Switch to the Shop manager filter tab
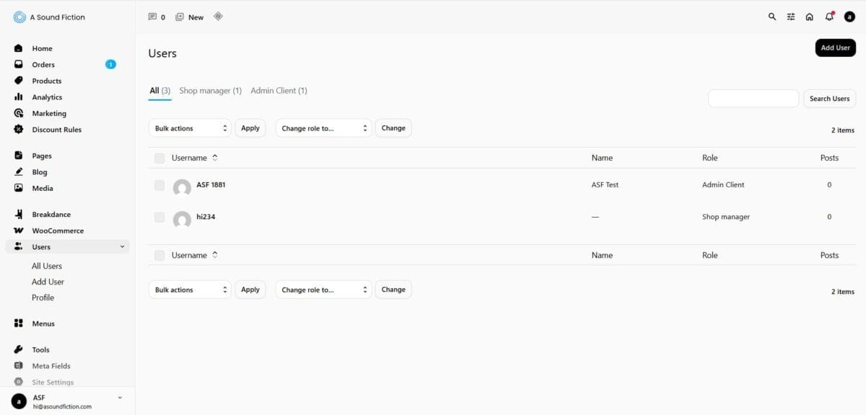 click(x=210, y=91)
